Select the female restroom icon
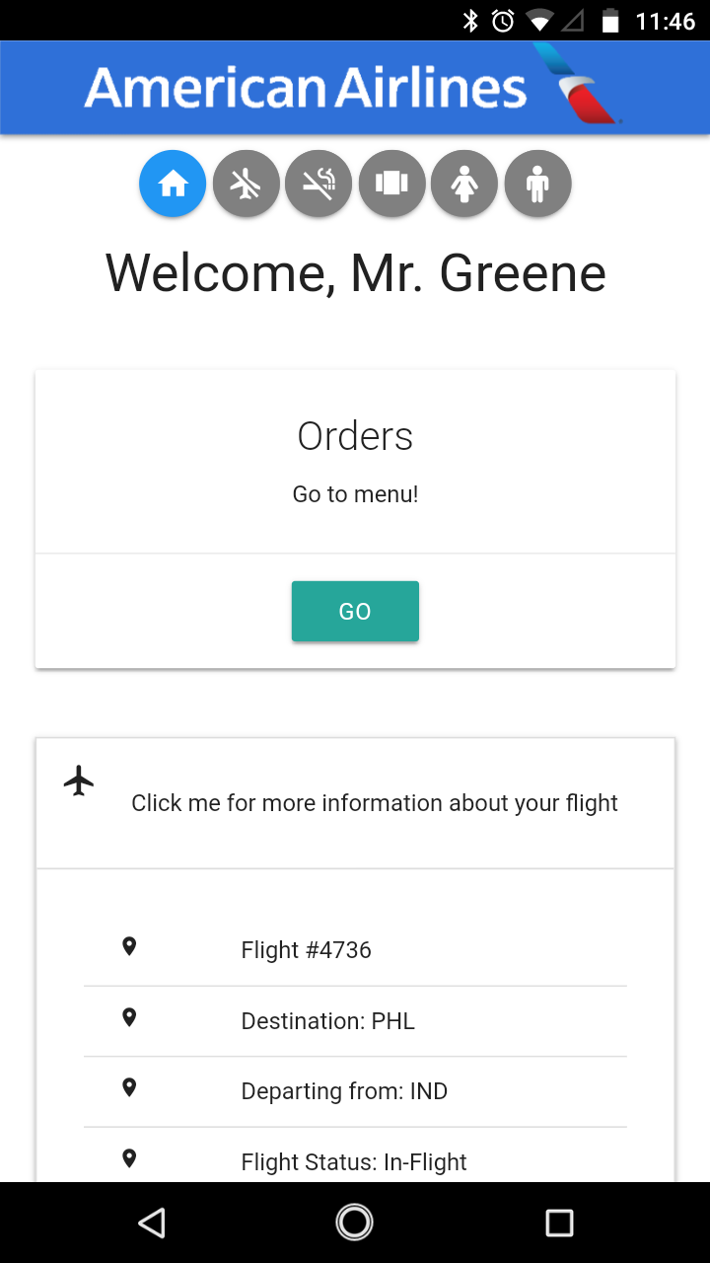 click(464, 184)
